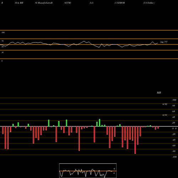Viewport: 178px width, 178px height.
Task: Click the MR axis label -40
Action: pyautogui.click(x=174, y=140)
